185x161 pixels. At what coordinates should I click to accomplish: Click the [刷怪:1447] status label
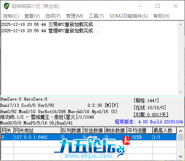(146, 101)
